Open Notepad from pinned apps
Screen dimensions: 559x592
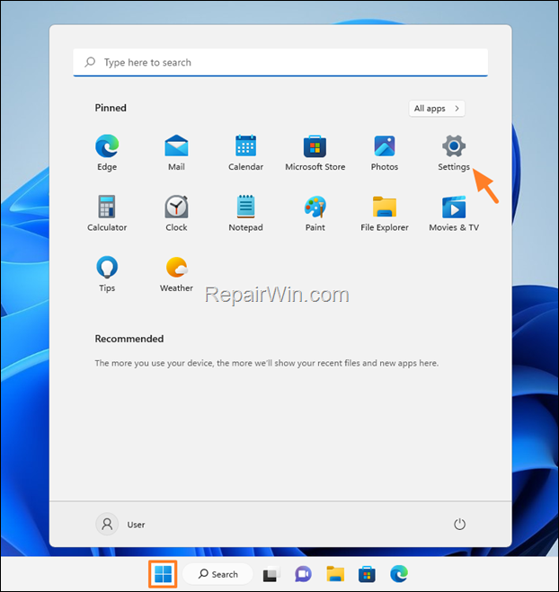tap(245, 213)
